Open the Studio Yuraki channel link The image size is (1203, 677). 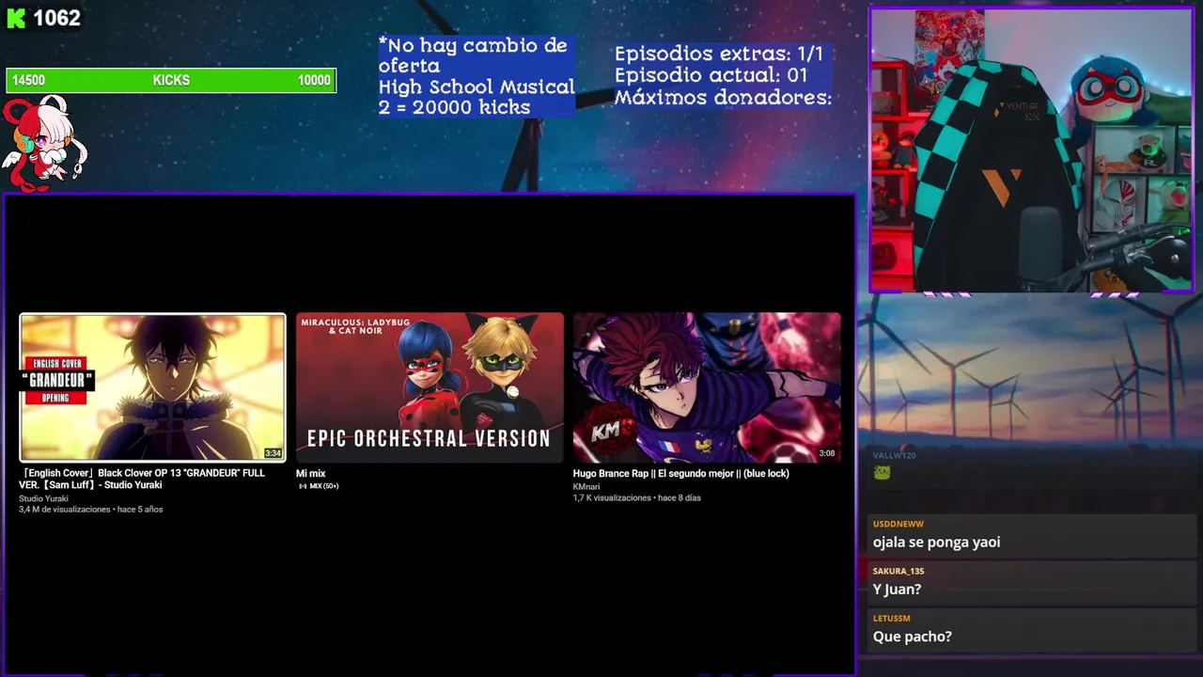tap(43, 498)
